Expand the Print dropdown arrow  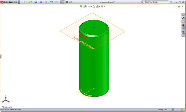[x=49, y=2]
